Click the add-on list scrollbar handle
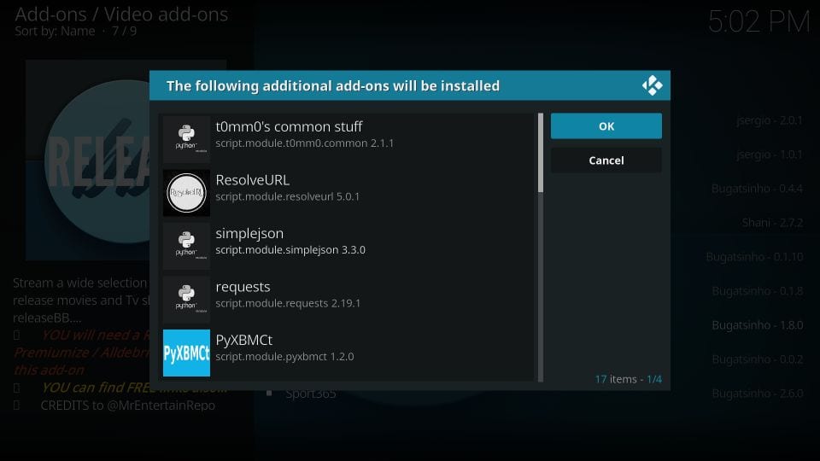Screen dimensions: 820x461 click(x=540, y=153)
